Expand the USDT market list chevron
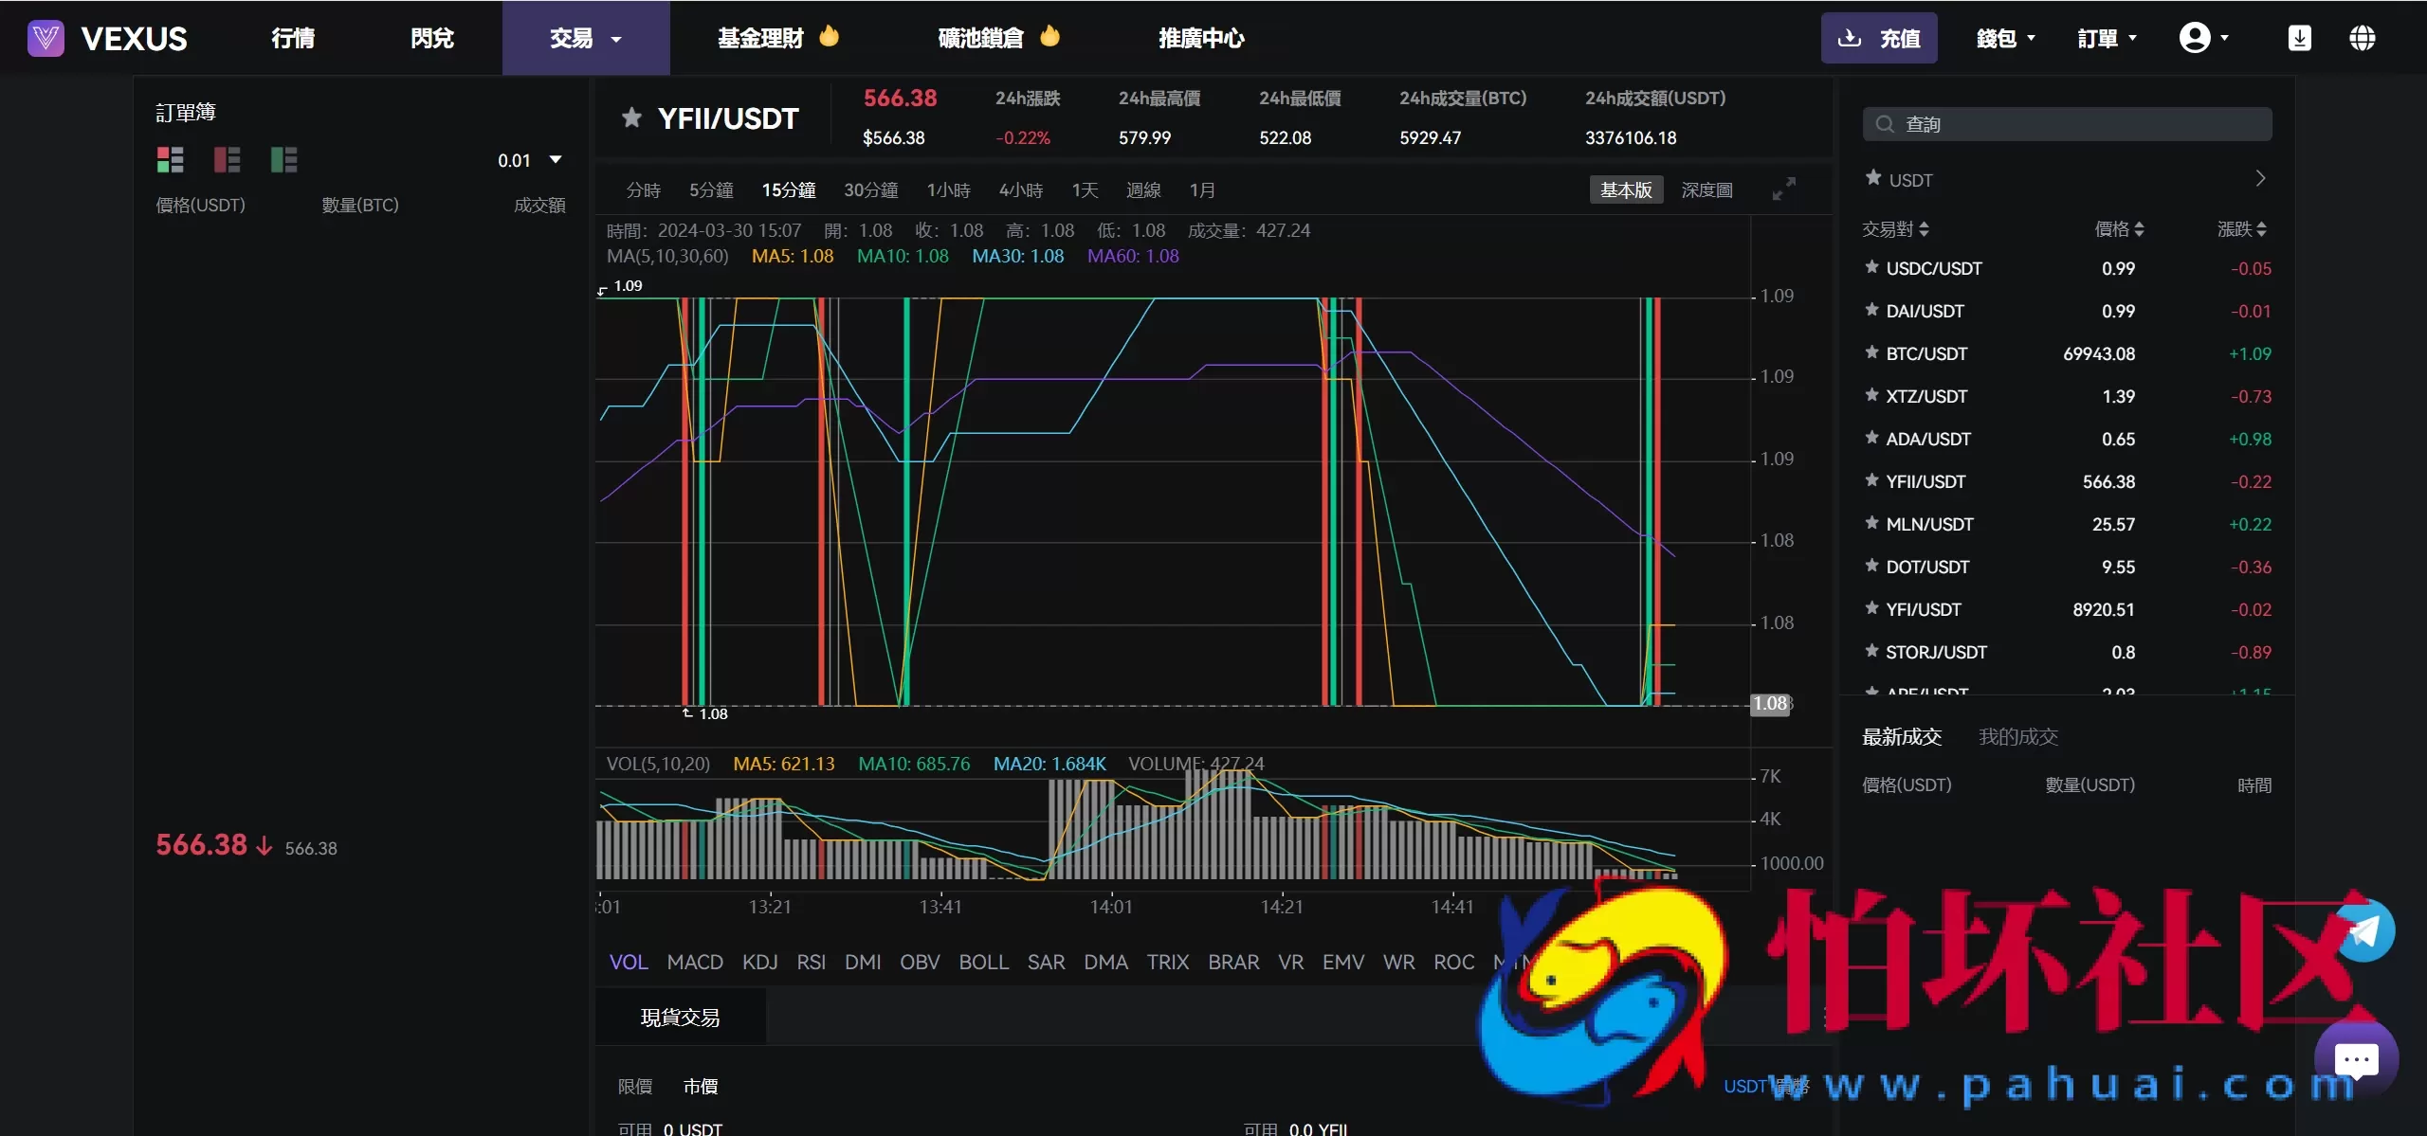The height and width of the screenshot is (1136, 2427). [x=2262, y=178]
